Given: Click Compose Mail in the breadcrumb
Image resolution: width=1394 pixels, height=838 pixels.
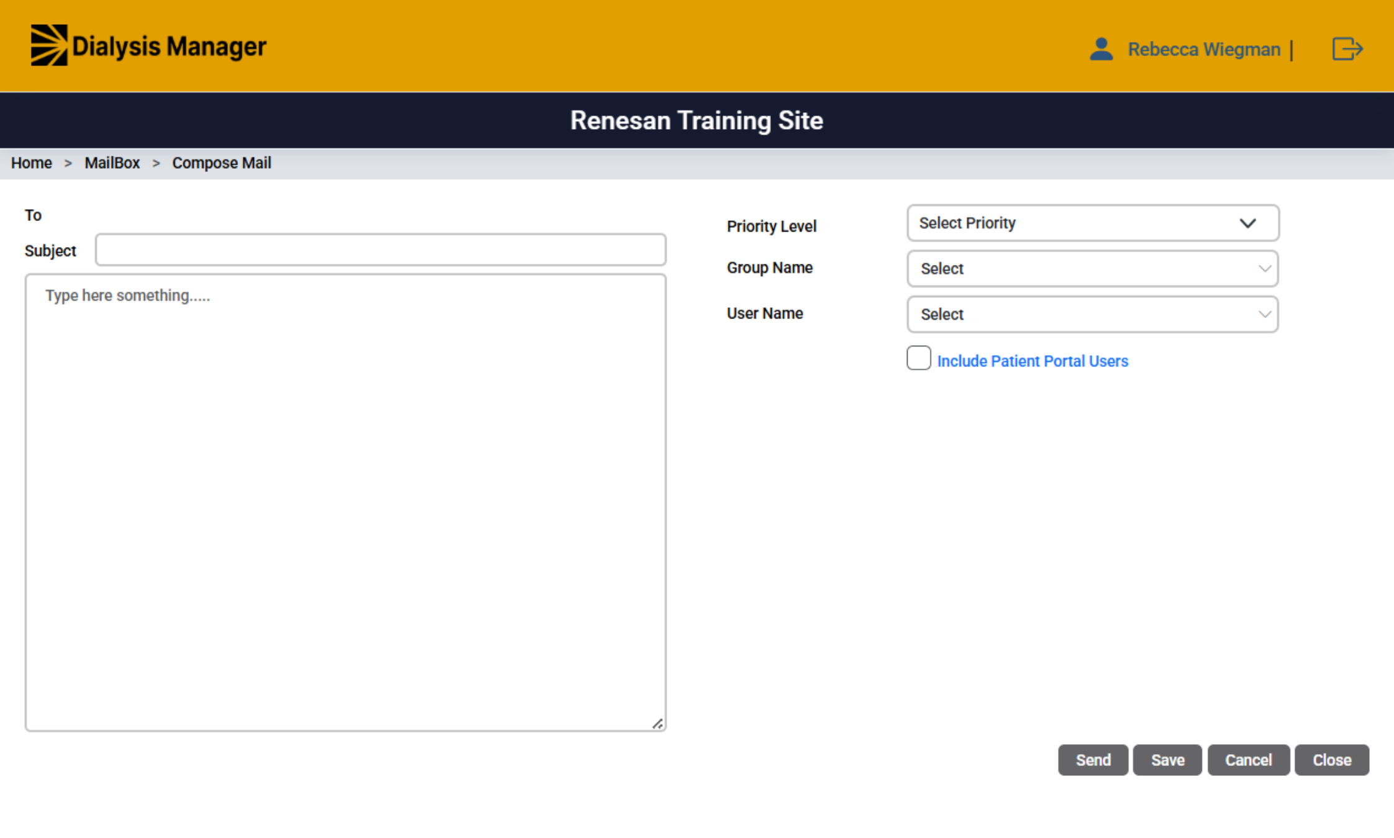Looking at the screenshot, I should click(x=222, y=163).
